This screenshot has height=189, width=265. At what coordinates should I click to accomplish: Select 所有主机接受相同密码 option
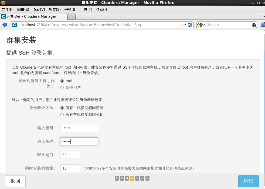point(62,108)
